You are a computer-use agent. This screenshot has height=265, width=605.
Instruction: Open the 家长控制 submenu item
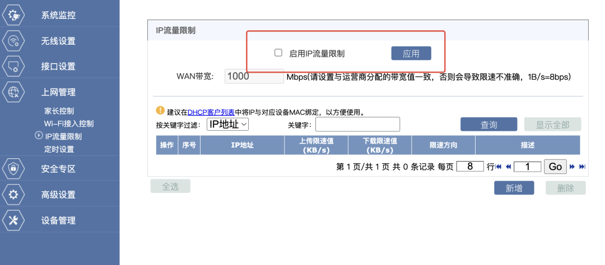click(x=59, y=111)
